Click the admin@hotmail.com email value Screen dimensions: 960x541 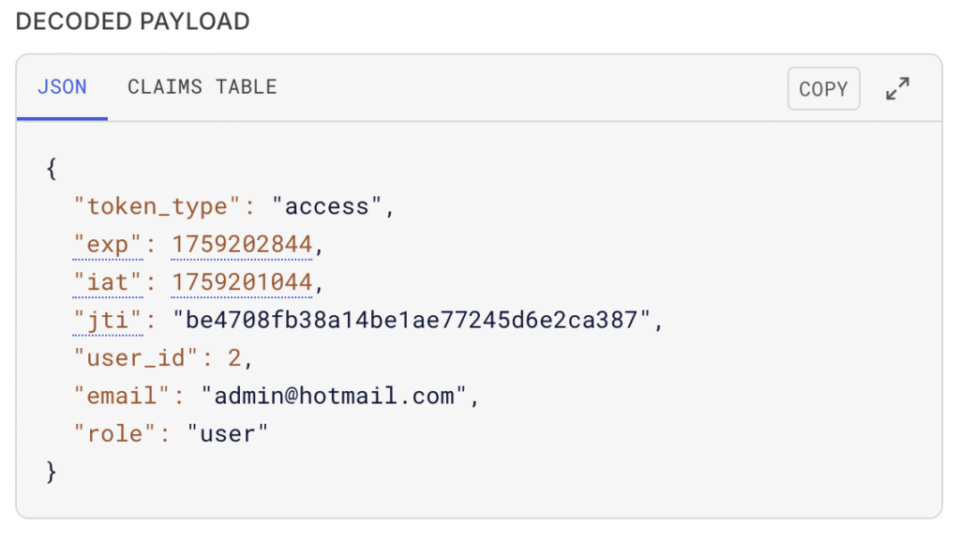[334, 396]
